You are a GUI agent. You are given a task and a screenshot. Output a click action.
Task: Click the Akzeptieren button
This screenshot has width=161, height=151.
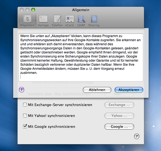click(129, 90)
